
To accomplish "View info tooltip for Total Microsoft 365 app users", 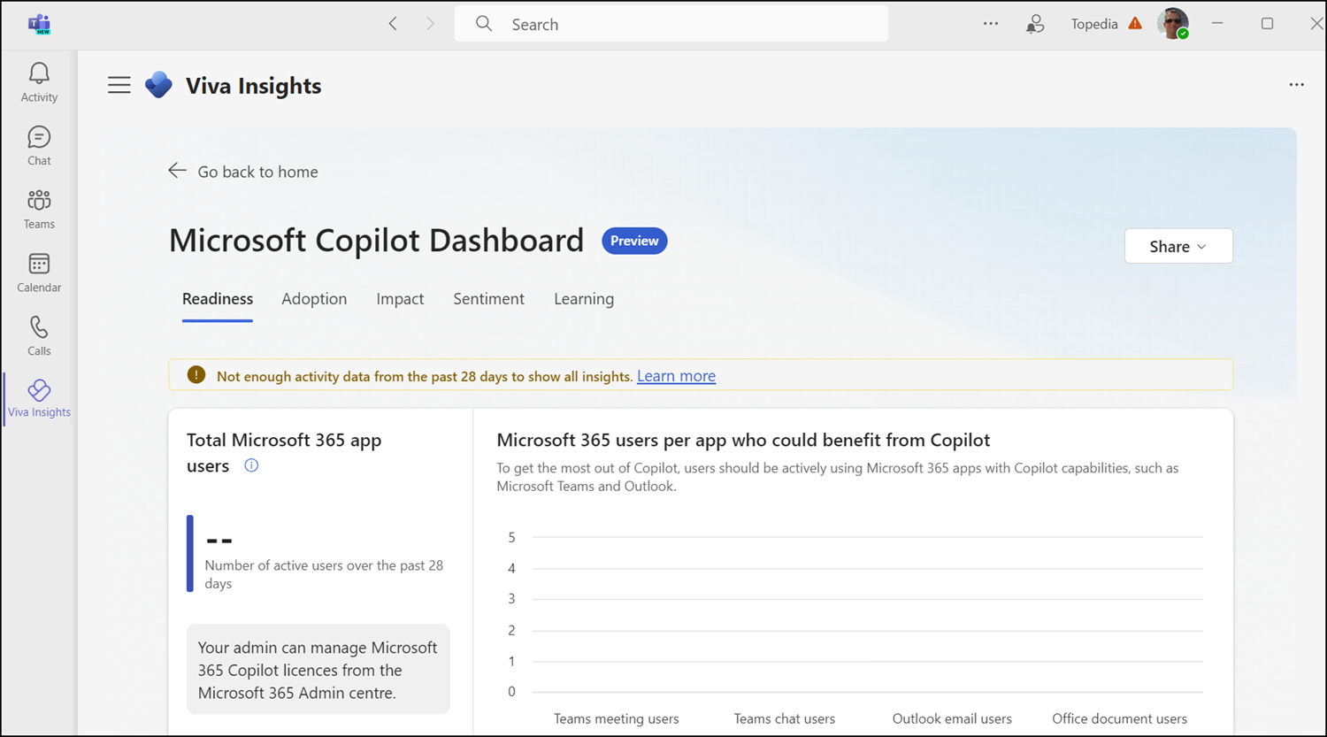I will tap(250, 465).
